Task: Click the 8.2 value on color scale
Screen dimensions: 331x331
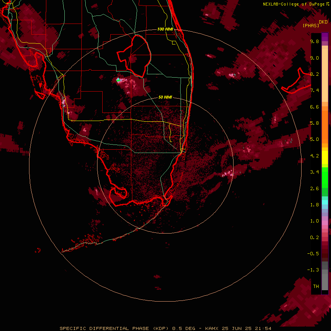Action: [x=314, y=74]
